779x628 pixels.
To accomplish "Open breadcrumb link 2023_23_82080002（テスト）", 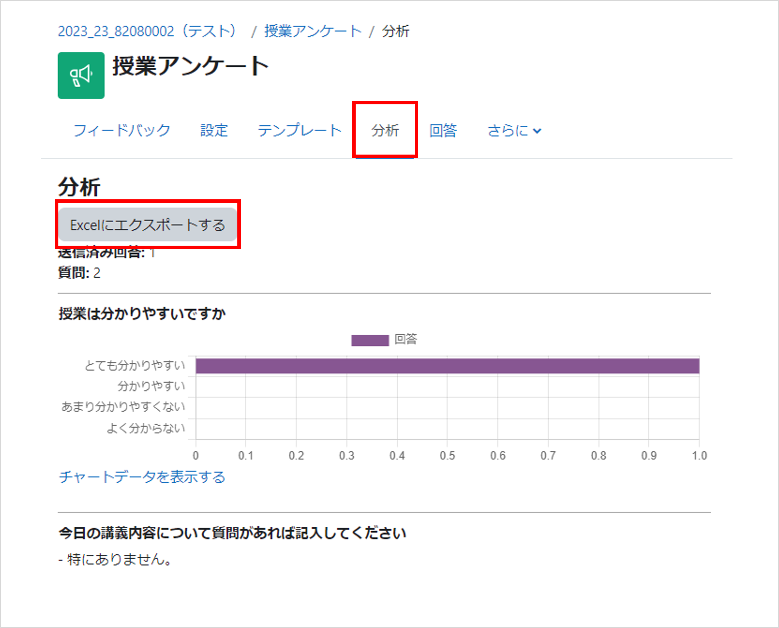I will pos(147,31).
